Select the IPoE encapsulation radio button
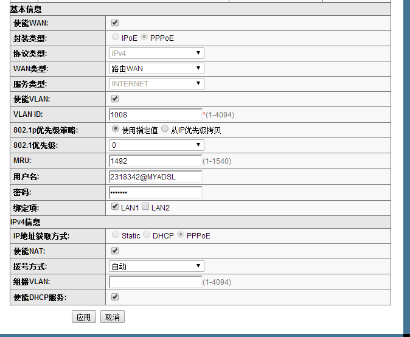 click(x=116, y=38)
